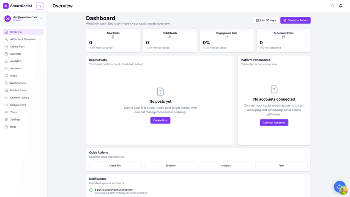Click the Help question mark icon
Screen dimensions: 350x197
click(x=6, y=127)
